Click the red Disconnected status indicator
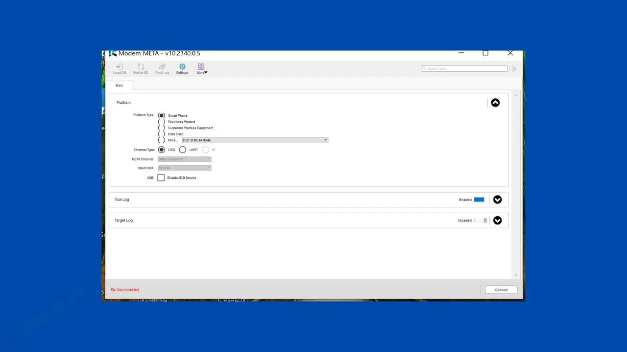 (x=125, y=290)
